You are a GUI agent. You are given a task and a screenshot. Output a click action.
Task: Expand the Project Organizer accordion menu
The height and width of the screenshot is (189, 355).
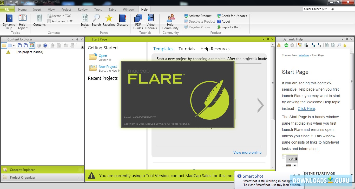80,178
